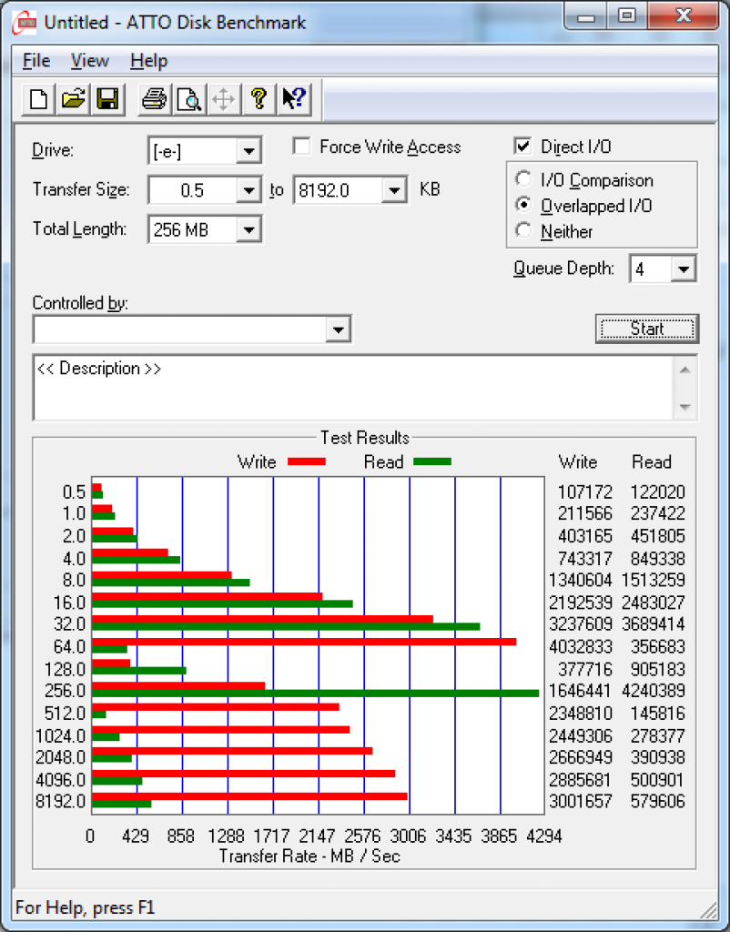Click read value 145816
The image size is (730, 932).
pyautogui.click(x=657, y=714)
